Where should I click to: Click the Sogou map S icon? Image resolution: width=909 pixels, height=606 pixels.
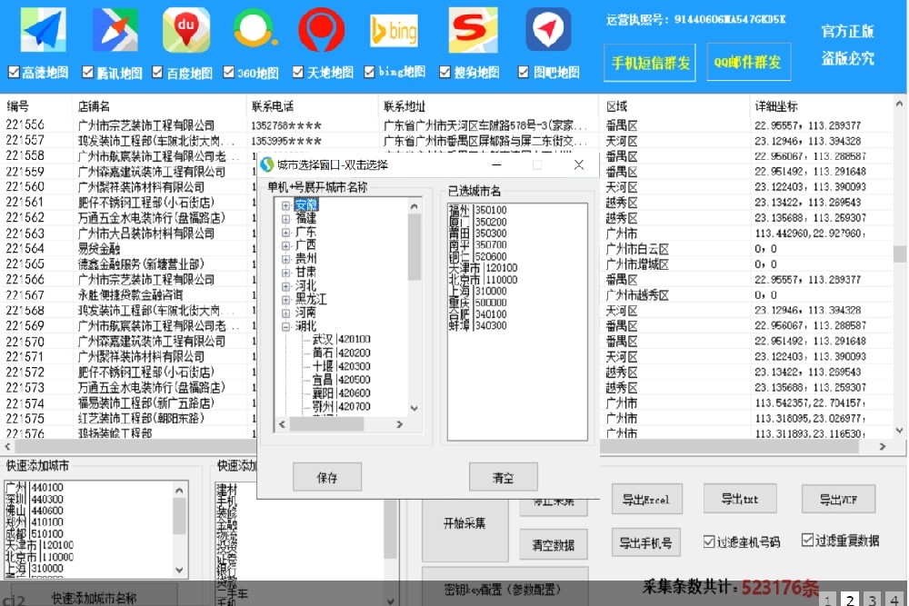pyautogui.click(x=473, y=30)
